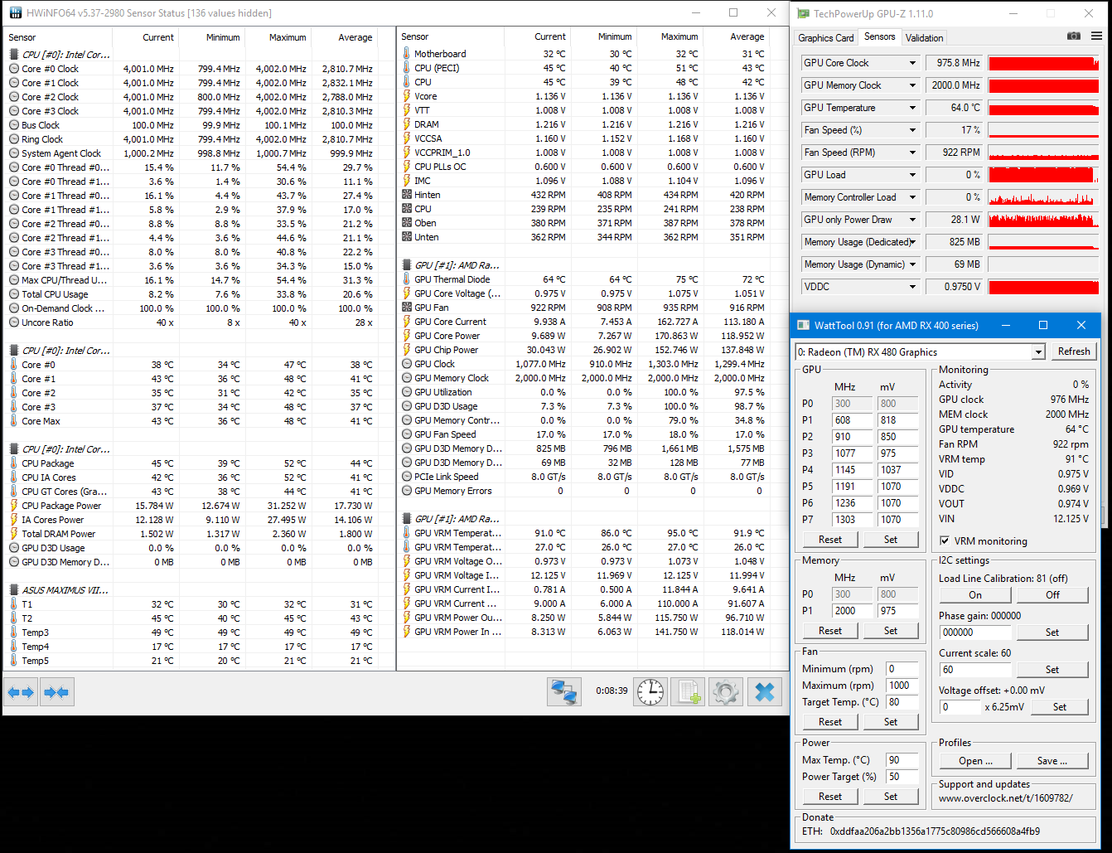Open the Fan Speed (%) sensor dropdown

tap(912, 130)
